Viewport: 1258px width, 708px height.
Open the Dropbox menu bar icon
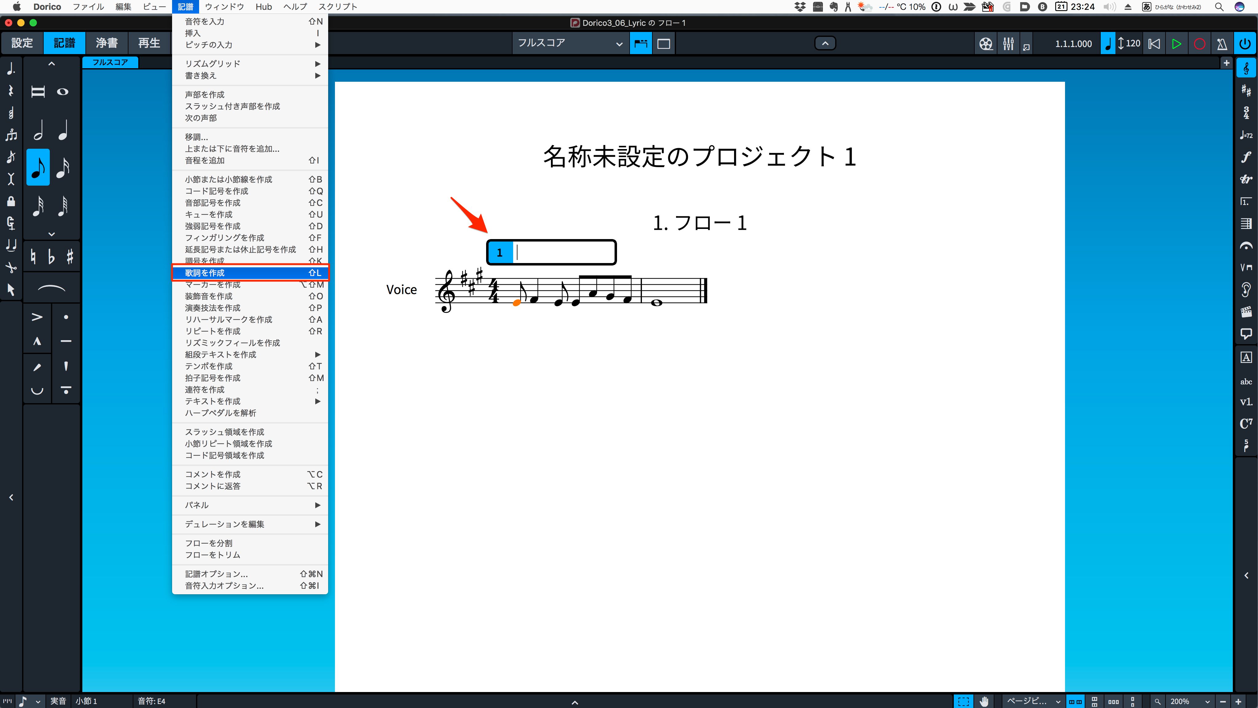click(800, 7)
